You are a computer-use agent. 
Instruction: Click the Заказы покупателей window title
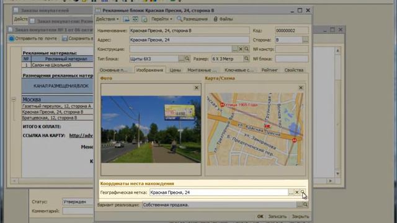tap(45, 11)
